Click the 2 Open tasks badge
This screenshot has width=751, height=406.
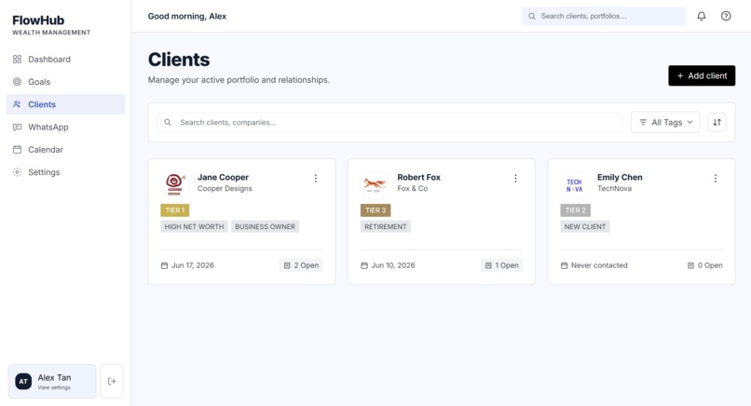(301, 265)
